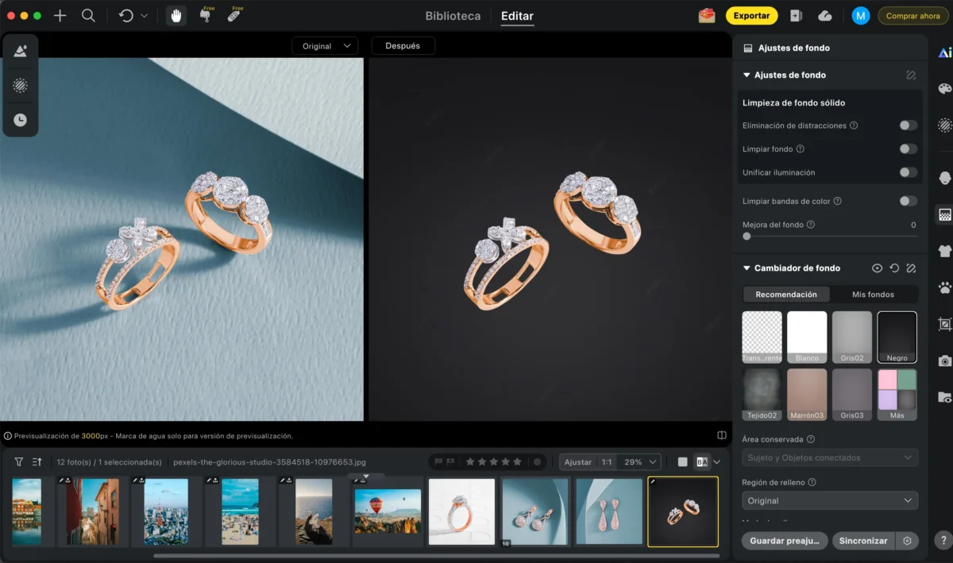Set zoom to 1:1
The image size is (953, 563).
tap(607, 461)
